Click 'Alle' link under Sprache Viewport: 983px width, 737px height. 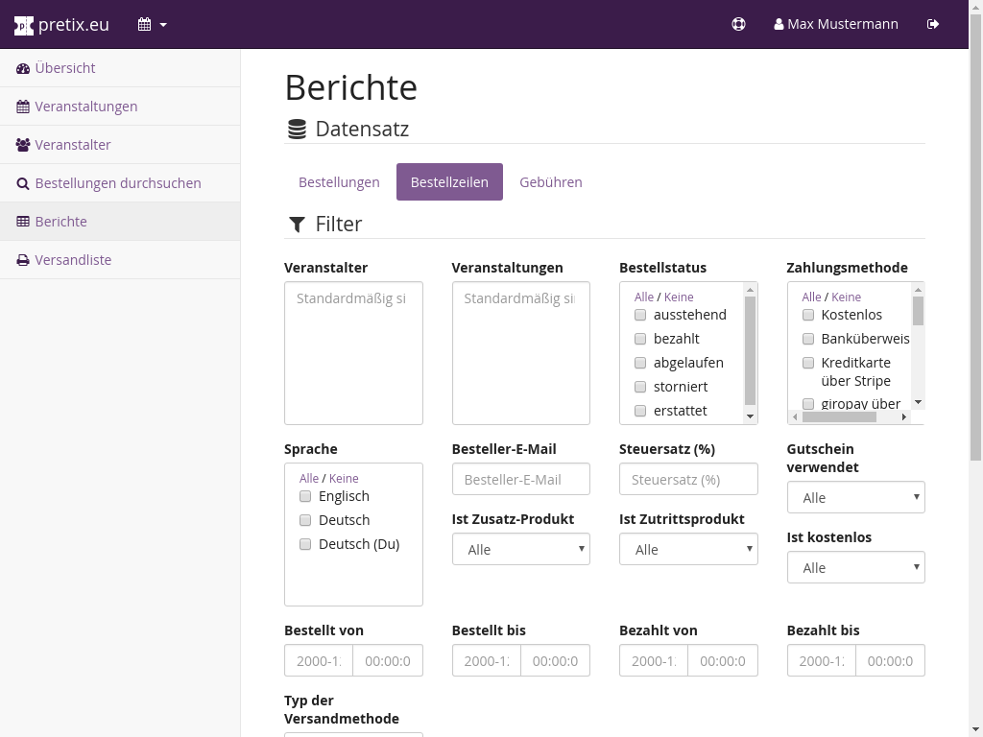click(x=308, y=479)
